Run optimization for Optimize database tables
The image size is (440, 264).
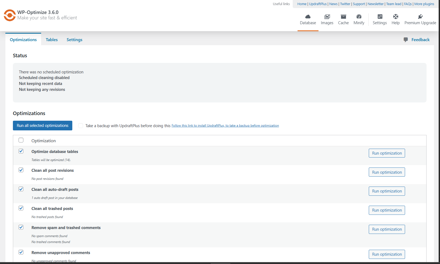coord(387,153)
